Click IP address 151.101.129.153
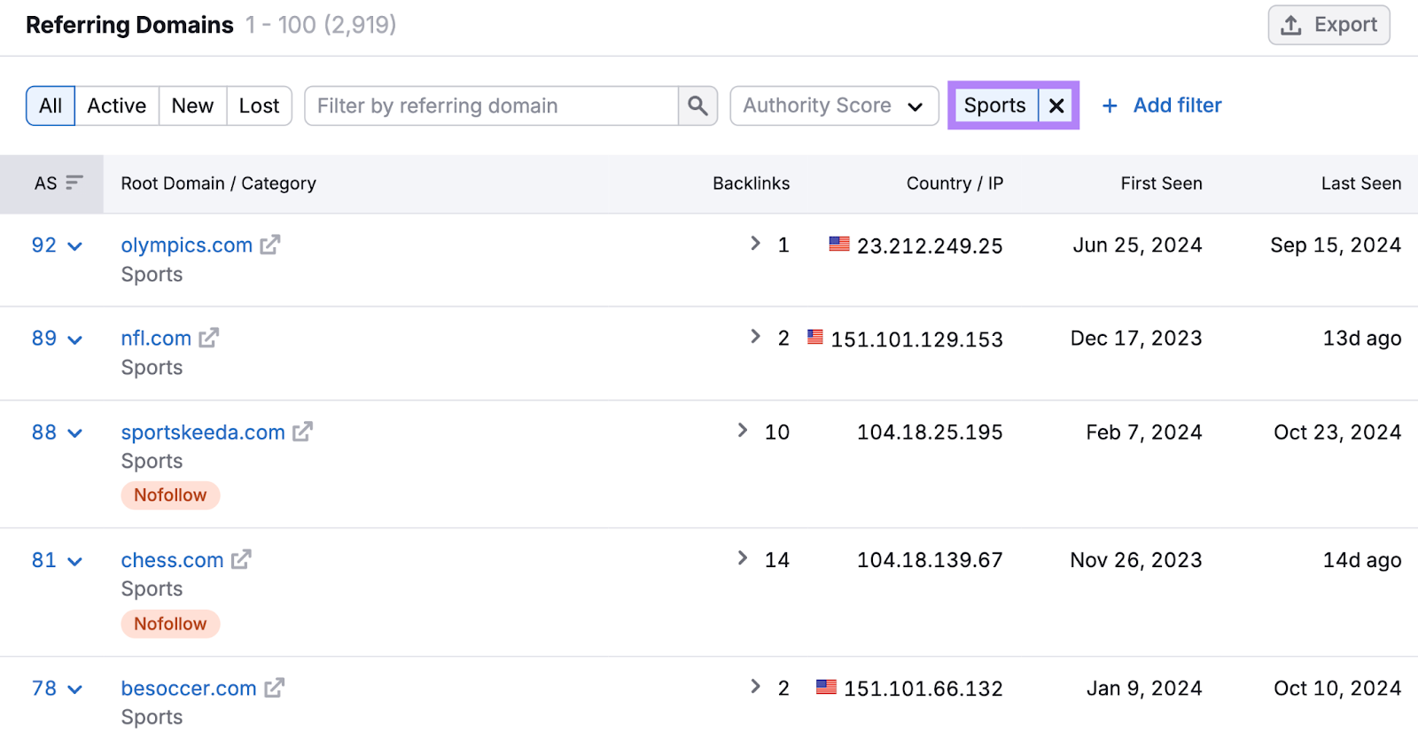1418x748 pixels. point(916,339)
